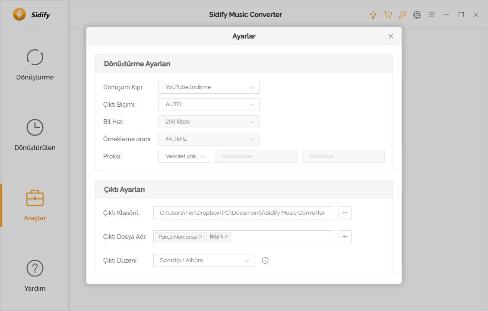The height and width of the screenshot is (311, 488).
Task: Add a file name tag with plus button
Action: coord(345,237)
